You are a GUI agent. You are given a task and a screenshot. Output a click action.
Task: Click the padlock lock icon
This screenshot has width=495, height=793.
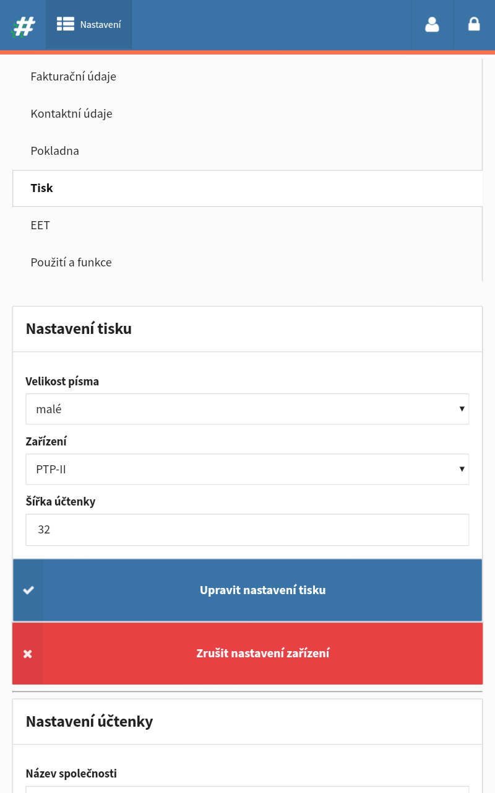(474, 24)
